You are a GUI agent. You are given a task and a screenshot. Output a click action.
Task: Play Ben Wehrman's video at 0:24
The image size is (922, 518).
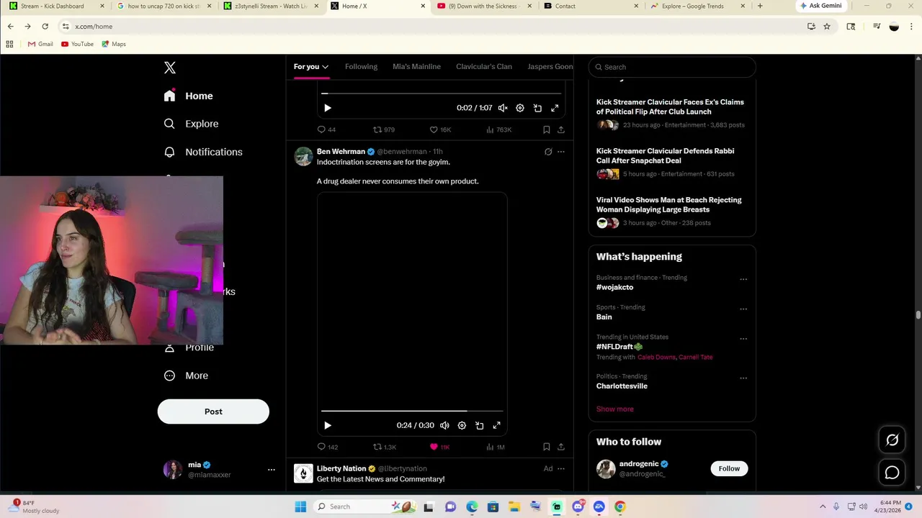point(327,425)
